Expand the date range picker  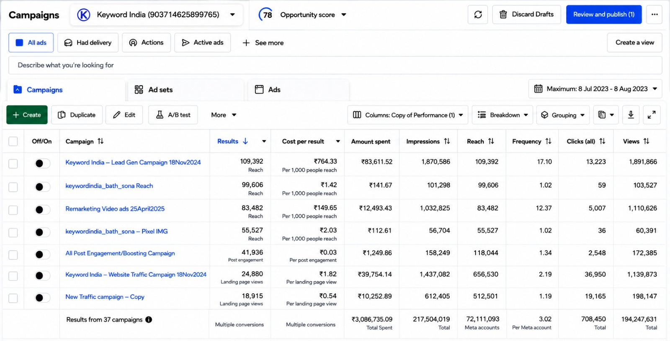click(595, 89)
